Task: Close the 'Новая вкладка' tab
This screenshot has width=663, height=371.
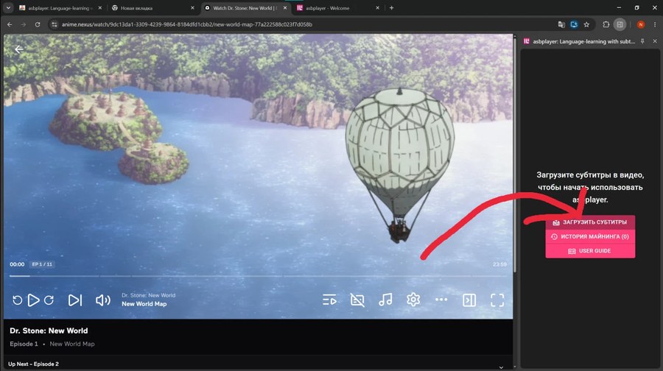Action: click(x=192, y=8)
